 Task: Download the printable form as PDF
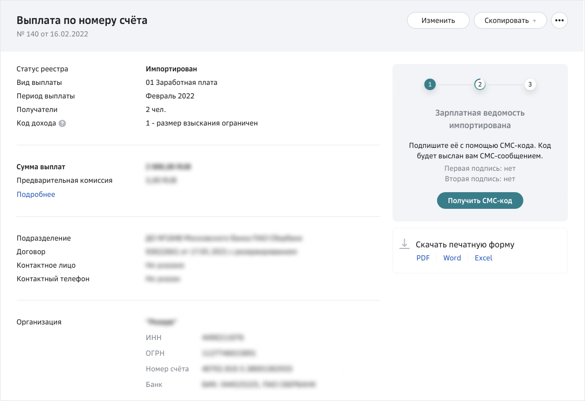point(423,258)
